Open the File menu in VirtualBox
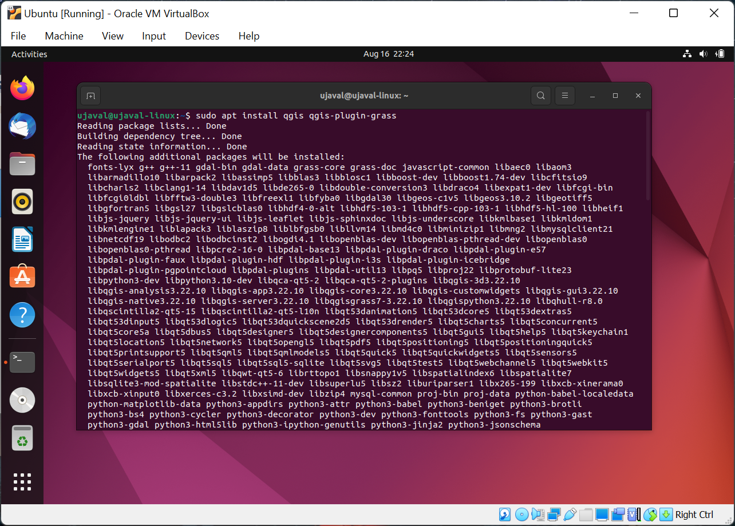Screen dimensions: 735x526 pyautogui.click(x=18, y=35)
